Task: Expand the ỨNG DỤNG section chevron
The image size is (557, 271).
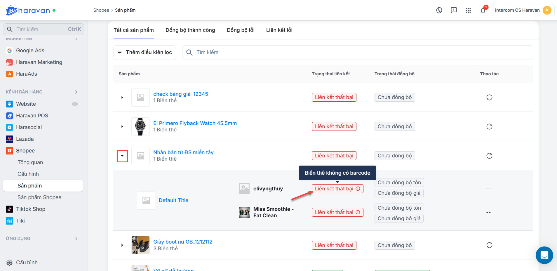Action: [76, 239]
